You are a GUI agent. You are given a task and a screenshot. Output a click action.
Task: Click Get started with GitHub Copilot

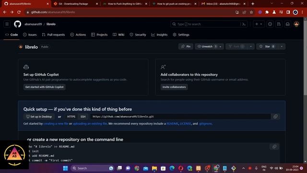[45, 87]
